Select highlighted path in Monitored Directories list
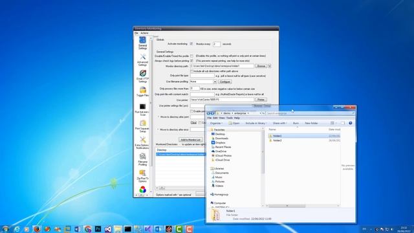The width and height of the screenshot is (414, 233). [x=180, y=154]
